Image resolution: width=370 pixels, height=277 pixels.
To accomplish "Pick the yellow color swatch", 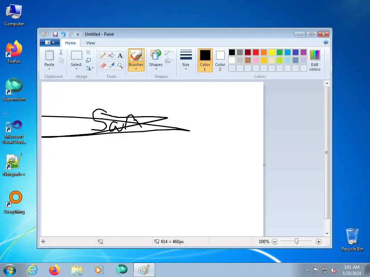I will click(272, 52).
